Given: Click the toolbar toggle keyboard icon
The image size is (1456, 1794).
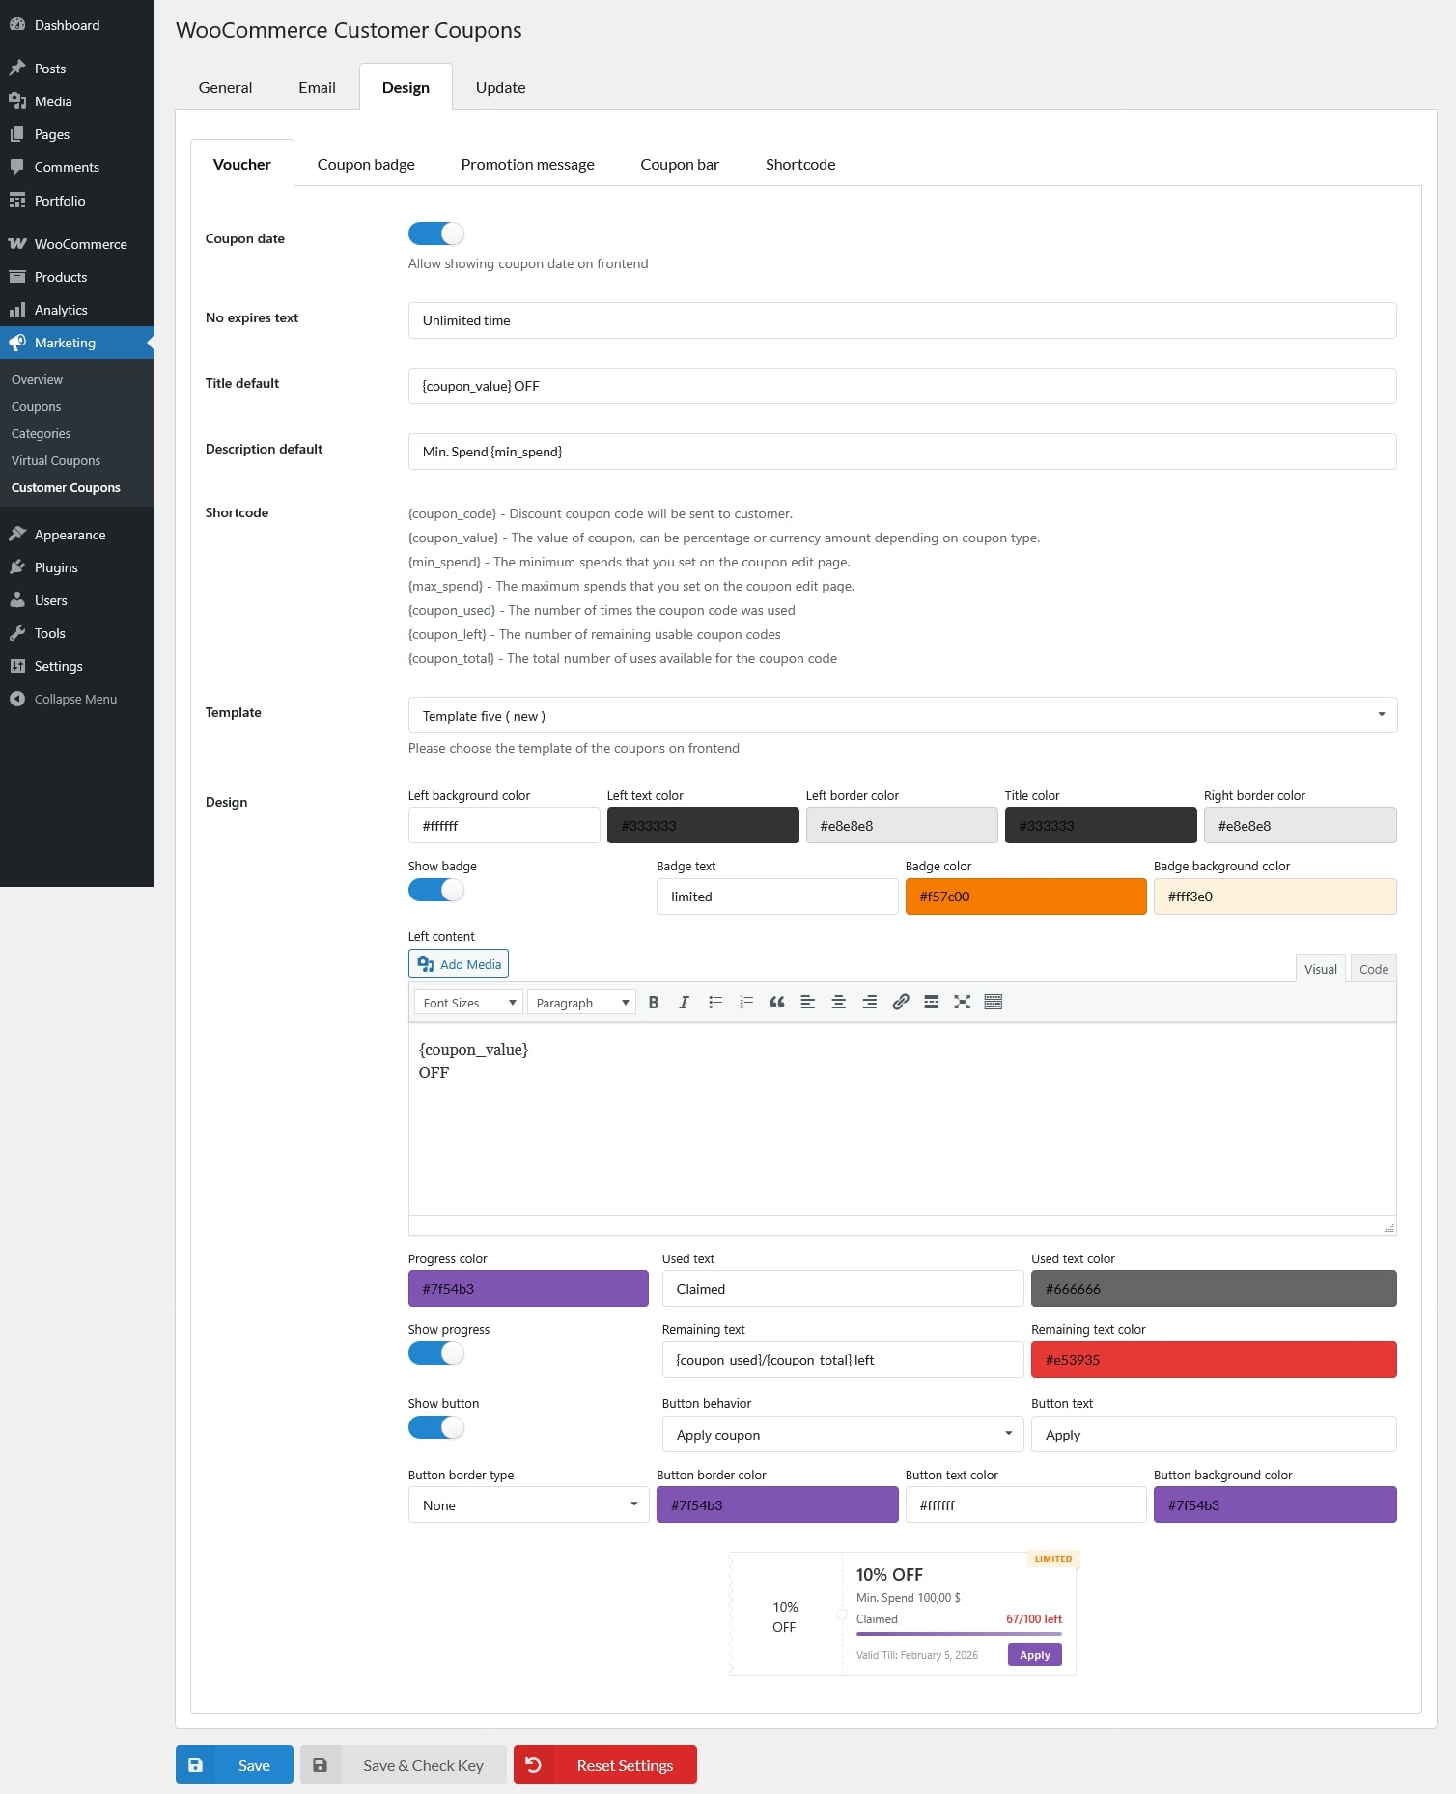Looking at the screenshot, I should pyautogui.click(x=993, y=1003).
